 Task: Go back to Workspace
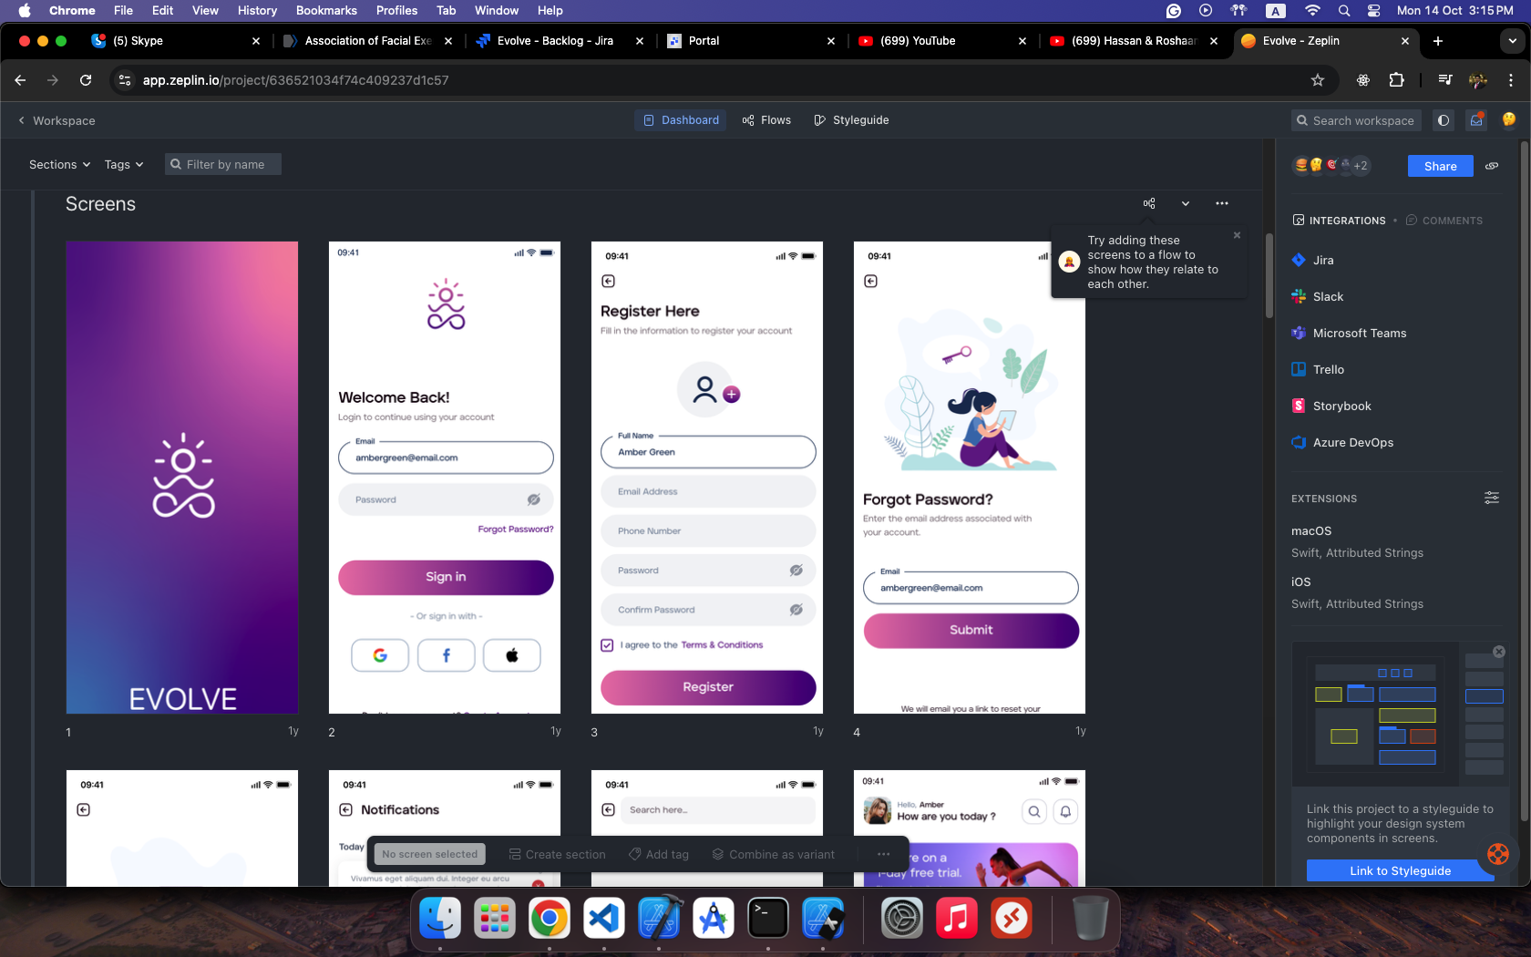point(57,120)
